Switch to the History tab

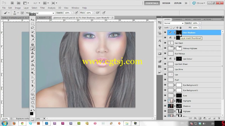[x=197, y=19]
